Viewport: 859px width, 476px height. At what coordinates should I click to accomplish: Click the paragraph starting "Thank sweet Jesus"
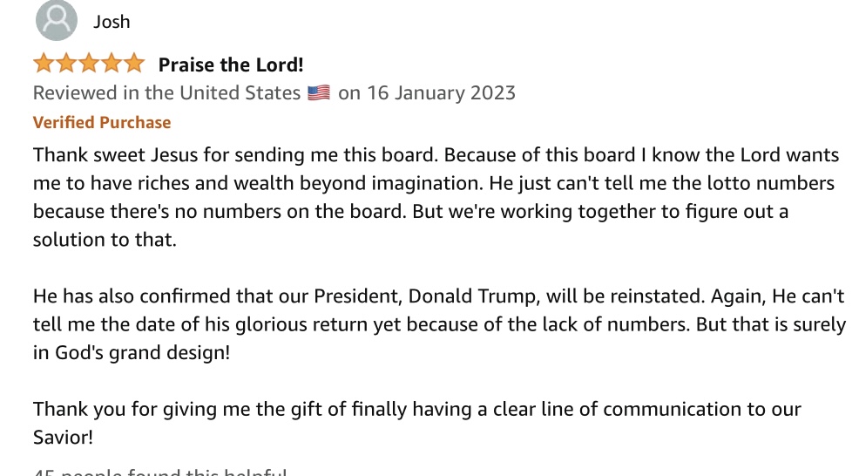[436, 197]
